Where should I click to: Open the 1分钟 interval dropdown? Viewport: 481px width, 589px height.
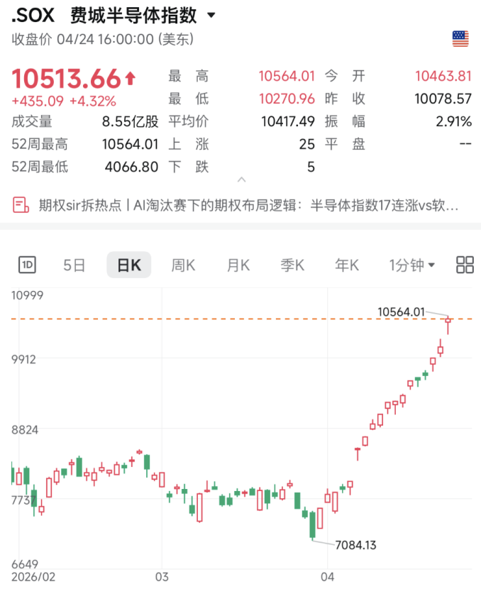point(412,265)
